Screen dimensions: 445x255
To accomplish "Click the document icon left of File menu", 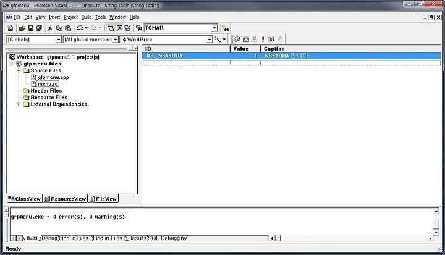I will [x=9, y=17].
